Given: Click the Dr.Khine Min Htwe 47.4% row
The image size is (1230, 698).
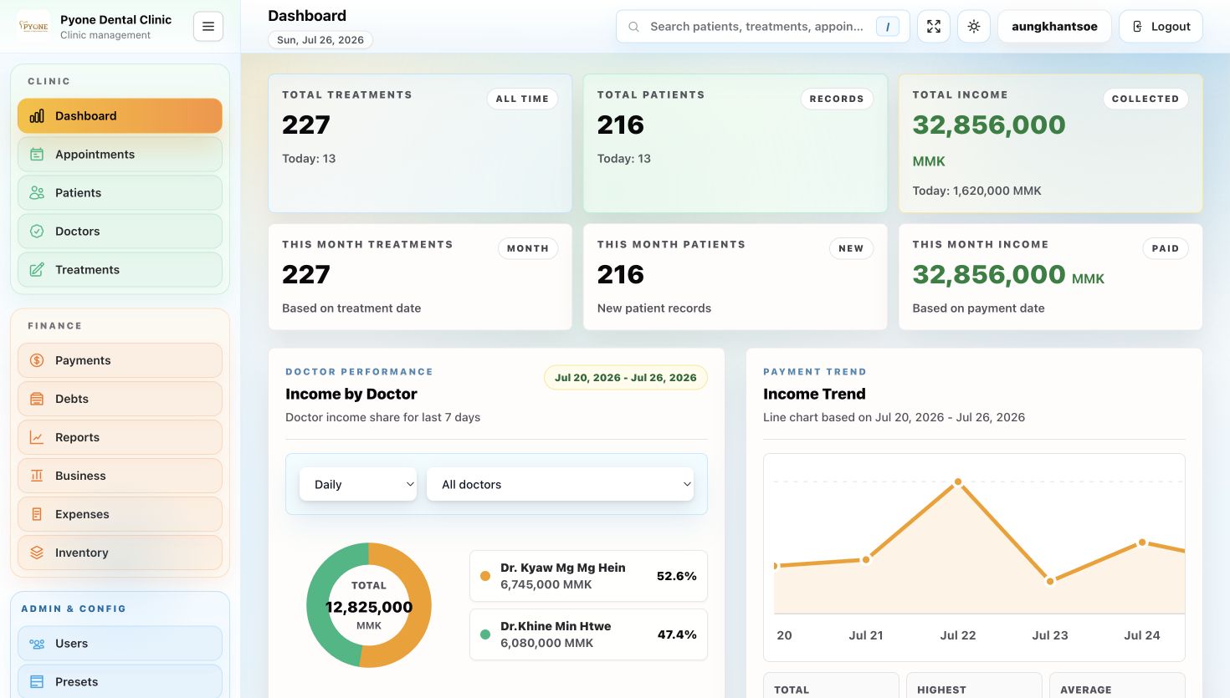Looking at the screenshot, I should (588, 634).
